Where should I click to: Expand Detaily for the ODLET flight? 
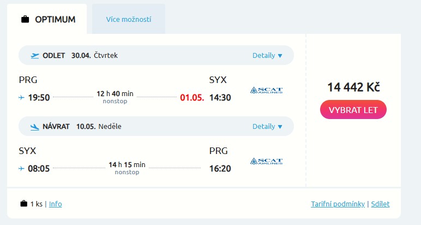click(x=267, y=56)
